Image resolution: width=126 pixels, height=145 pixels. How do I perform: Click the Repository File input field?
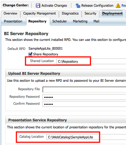pos(84,90)
